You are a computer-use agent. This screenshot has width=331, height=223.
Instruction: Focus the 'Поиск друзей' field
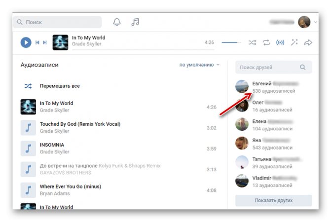point(273,67)
